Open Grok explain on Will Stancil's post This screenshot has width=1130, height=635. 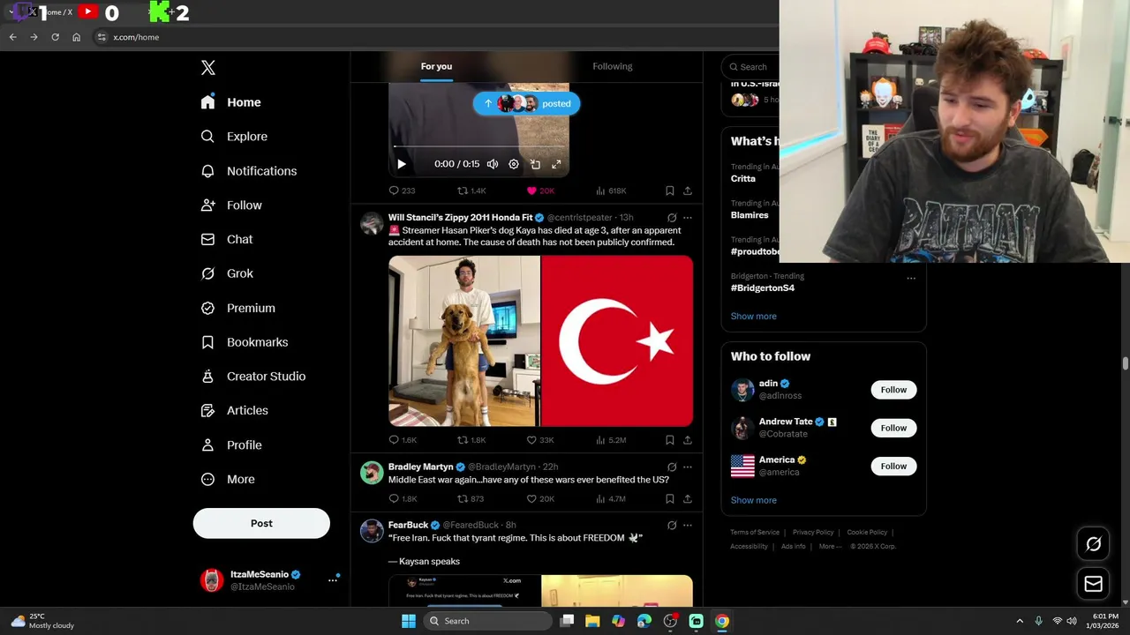click(x=672, y=218)
